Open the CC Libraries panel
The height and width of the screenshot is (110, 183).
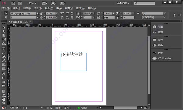(162, 58)
